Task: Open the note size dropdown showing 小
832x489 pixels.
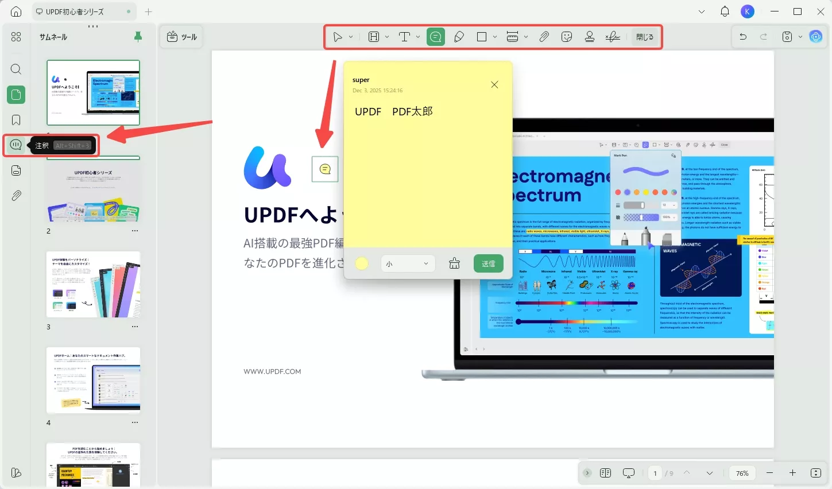Action: point(408,263)
